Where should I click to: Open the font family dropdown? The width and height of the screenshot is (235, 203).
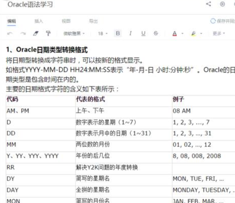pos(74,33)
